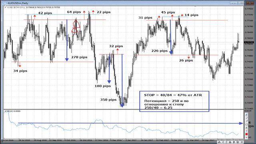The image size is (256, 144).
Task: Minimize the AUDUSDm,Daily chart window
Action: (234, 3)
